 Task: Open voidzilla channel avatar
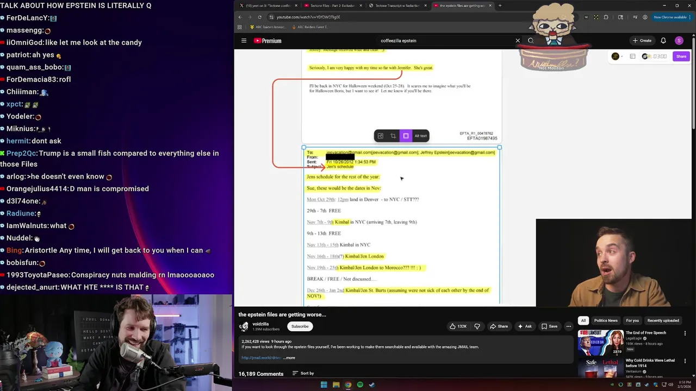pyautogui.click(x=244, y=326)
